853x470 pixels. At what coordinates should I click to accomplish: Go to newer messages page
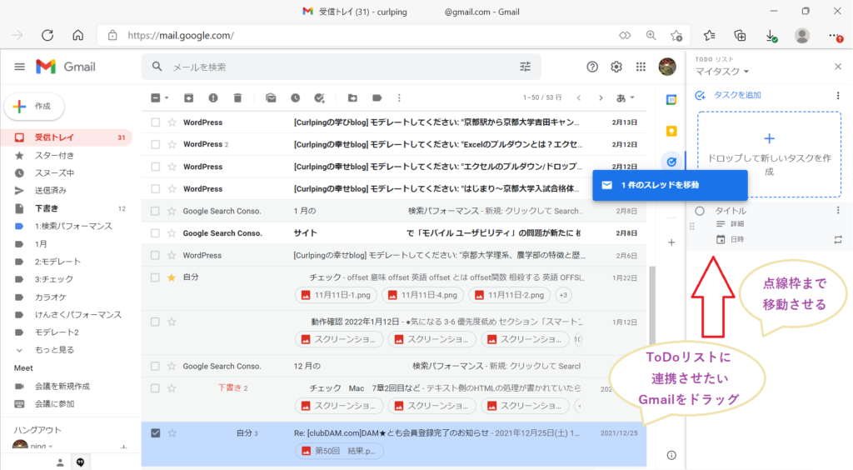coord(579,98)
